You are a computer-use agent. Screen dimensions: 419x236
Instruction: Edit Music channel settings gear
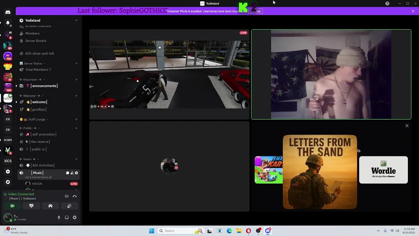[x=77, y=173]
